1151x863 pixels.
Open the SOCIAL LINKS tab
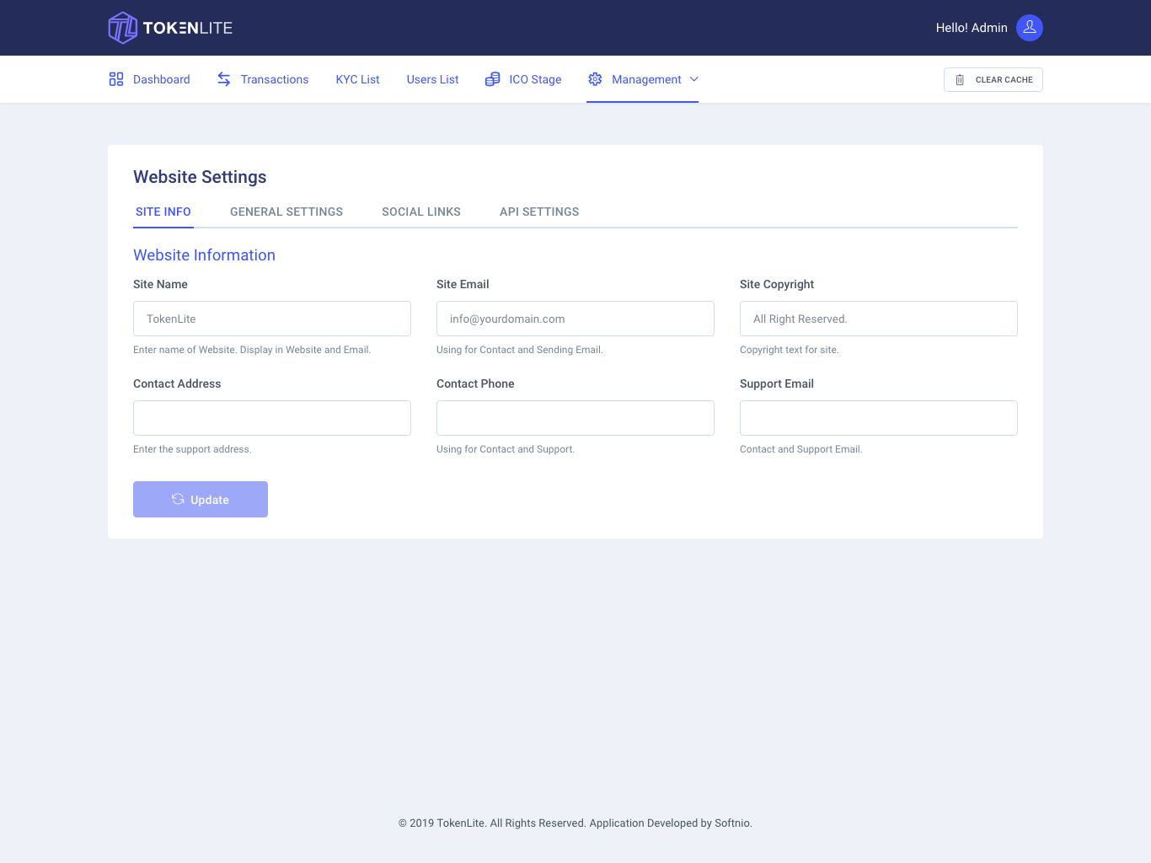point(420,212)
